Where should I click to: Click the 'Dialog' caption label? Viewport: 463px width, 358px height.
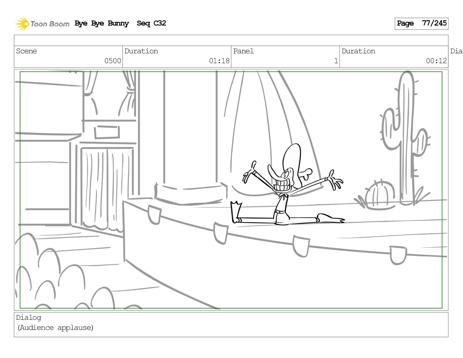click(x=29, y=318)
